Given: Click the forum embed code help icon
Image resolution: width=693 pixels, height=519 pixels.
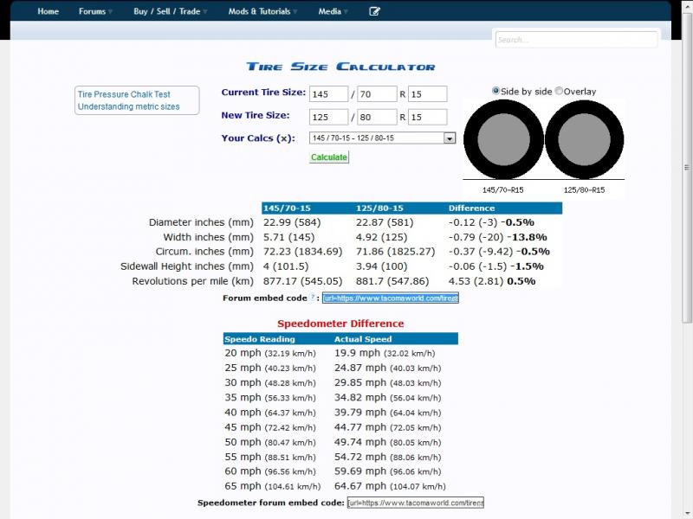Looking at the screenshot, I should pos(313,297).
